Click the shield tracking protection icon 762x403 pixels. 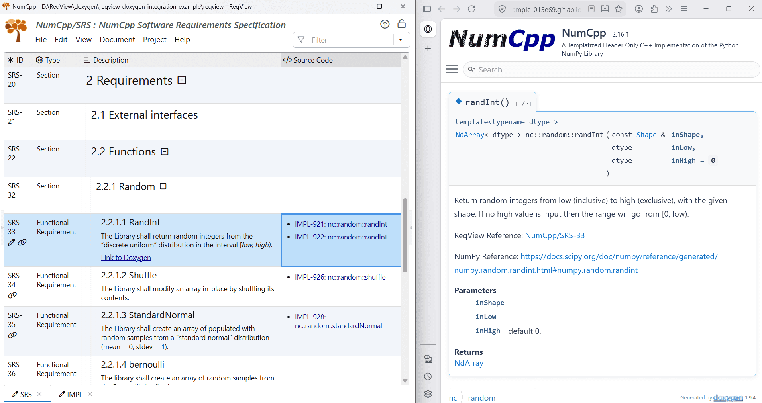[503, 9]
